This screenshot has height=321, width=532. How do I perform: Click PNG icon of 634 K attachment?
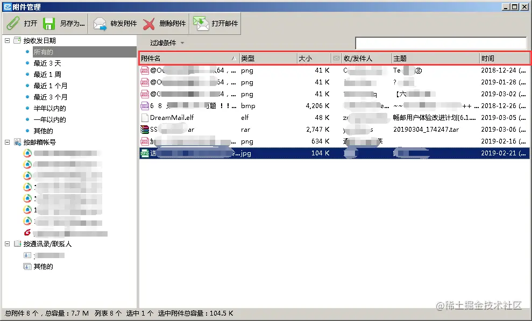(x=145, y=141)
